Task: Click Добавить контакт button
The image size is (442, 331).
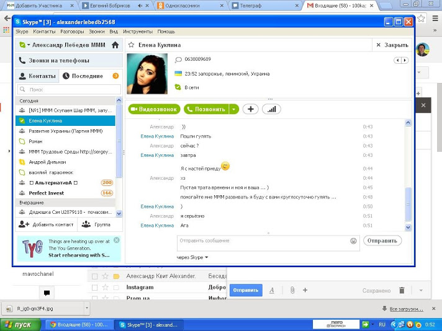Action: click(x=46, y=224)
